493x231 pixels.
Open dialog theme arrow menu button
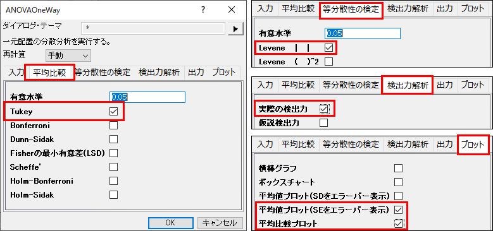pyautogui.click(x=236, y=28)
